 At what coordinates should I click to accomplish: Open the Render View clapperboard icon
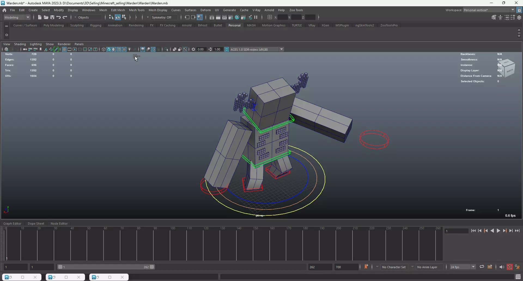(212, 17)
